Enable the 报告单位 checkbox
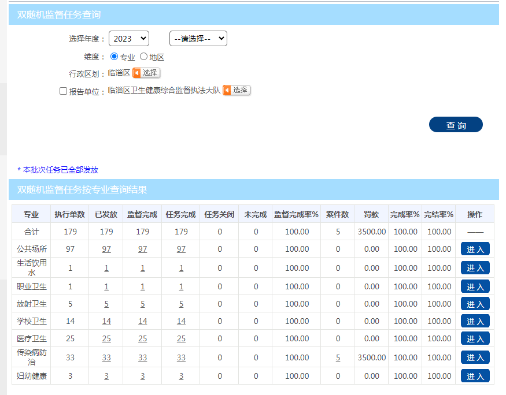The width and height of the screenshot is (506, 395). (x=64, y=91)
